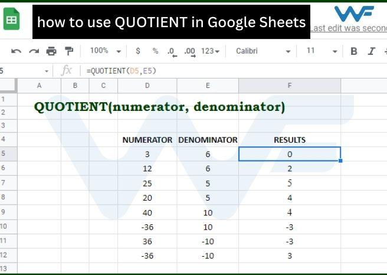Select column A header
The height and width of the screenshot is (275, 387).
coord(40,86)
